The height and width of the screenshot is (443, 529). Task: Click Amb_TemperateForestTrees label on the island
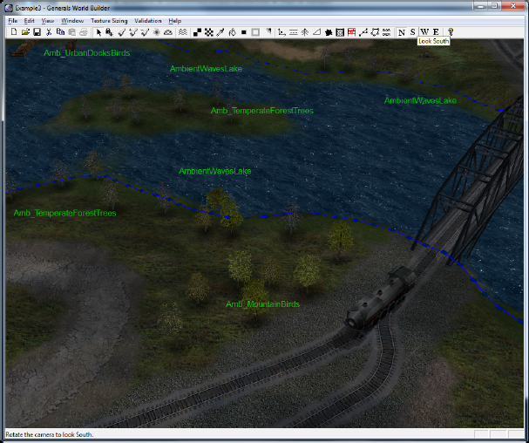(261, 111)
